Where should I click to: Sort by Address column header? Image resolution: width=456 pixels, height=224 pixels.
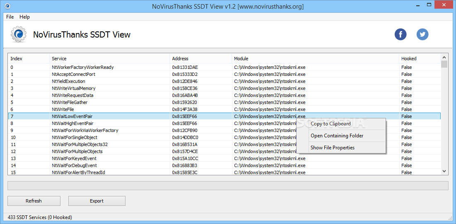click(200, 59)
